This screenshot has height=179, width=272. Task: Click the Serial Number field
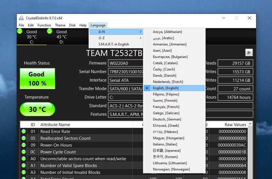tap(126, 72)
